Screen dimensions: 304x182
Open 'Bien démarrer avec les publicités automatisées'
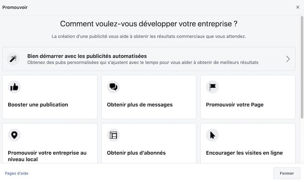(x=87, y=56)
